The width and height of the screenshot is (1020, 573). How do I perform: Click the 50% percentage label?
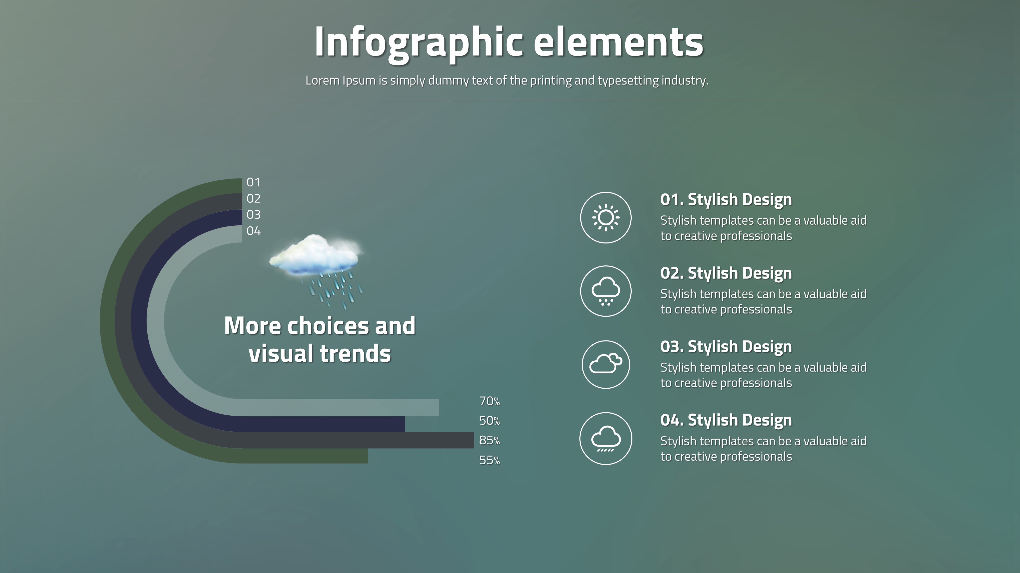pyautogui.click(x=489, y=421)
